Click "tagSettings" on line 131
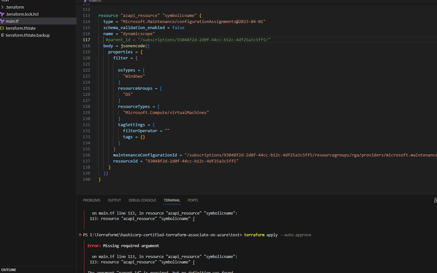Viewport: 437px width, 273px height. pos(131,125)
